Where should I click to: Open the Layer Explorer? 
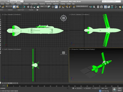point(101,7)
